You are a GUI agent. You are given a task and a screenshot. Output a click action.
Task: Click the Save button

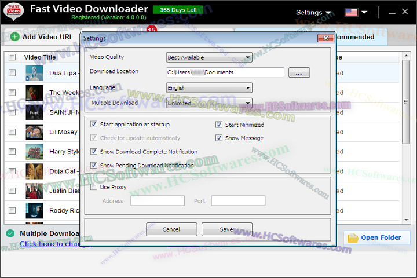point(227,229)
